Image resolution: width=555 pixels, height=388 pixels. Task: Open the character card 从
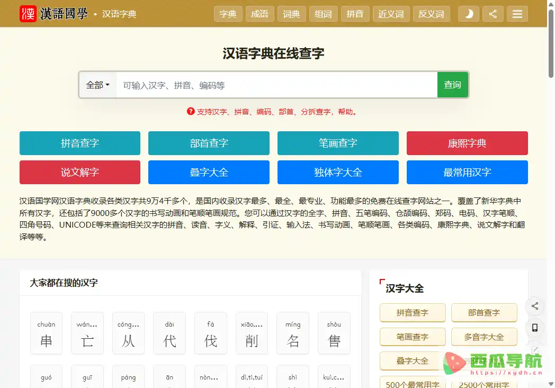tap(129, 333)
